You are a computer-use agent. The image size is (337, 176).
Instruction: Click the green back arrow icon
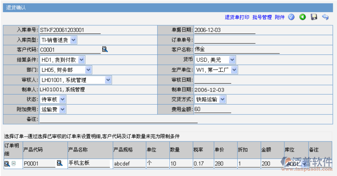(302, 17)
